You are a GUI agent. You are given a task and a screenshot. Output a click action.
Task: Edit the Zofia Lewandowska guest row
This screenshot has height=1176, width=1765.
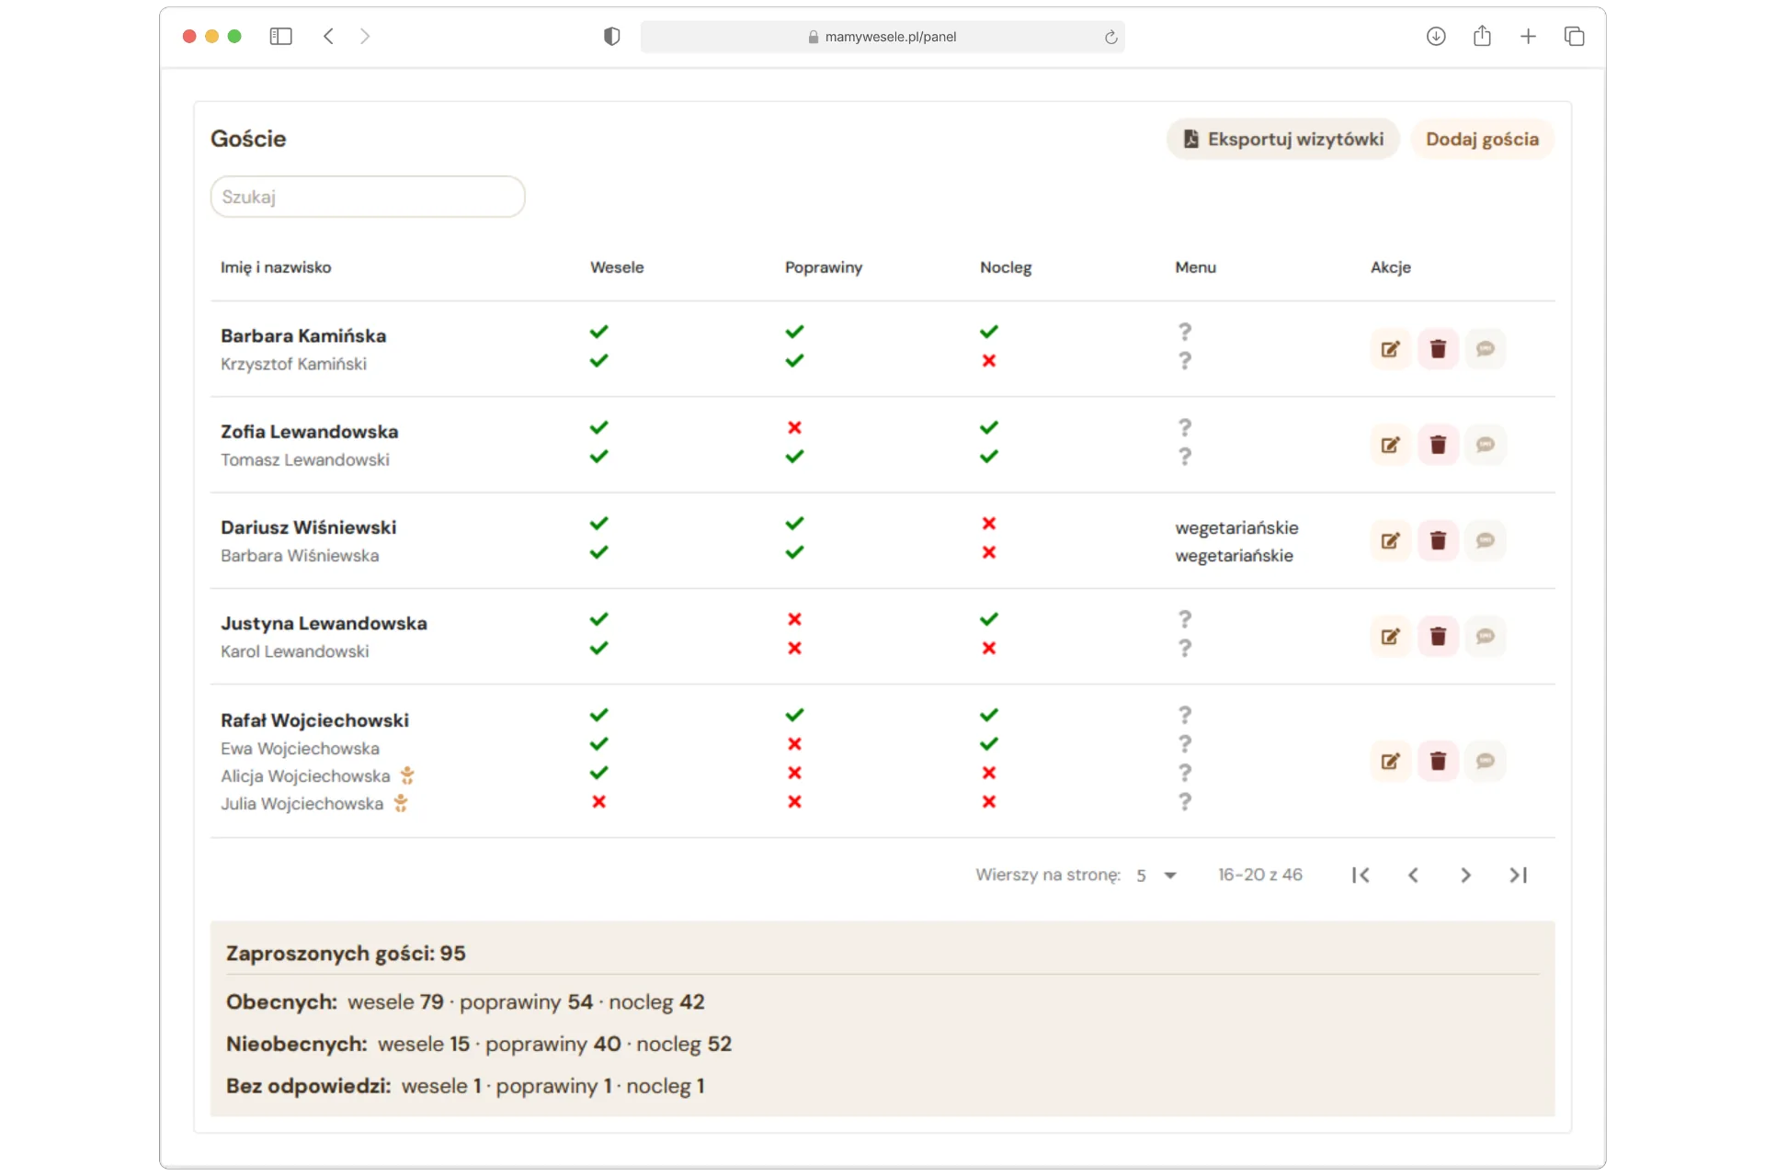(x=1390, y=445)
